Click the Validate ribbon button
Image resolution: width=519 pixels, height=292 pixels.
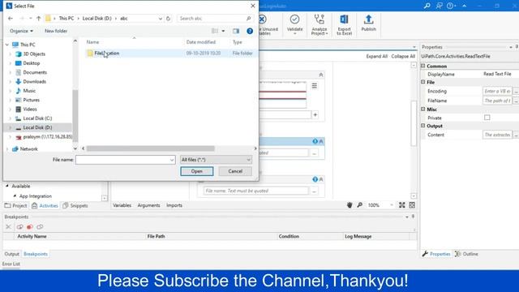[x=294, y=24]
